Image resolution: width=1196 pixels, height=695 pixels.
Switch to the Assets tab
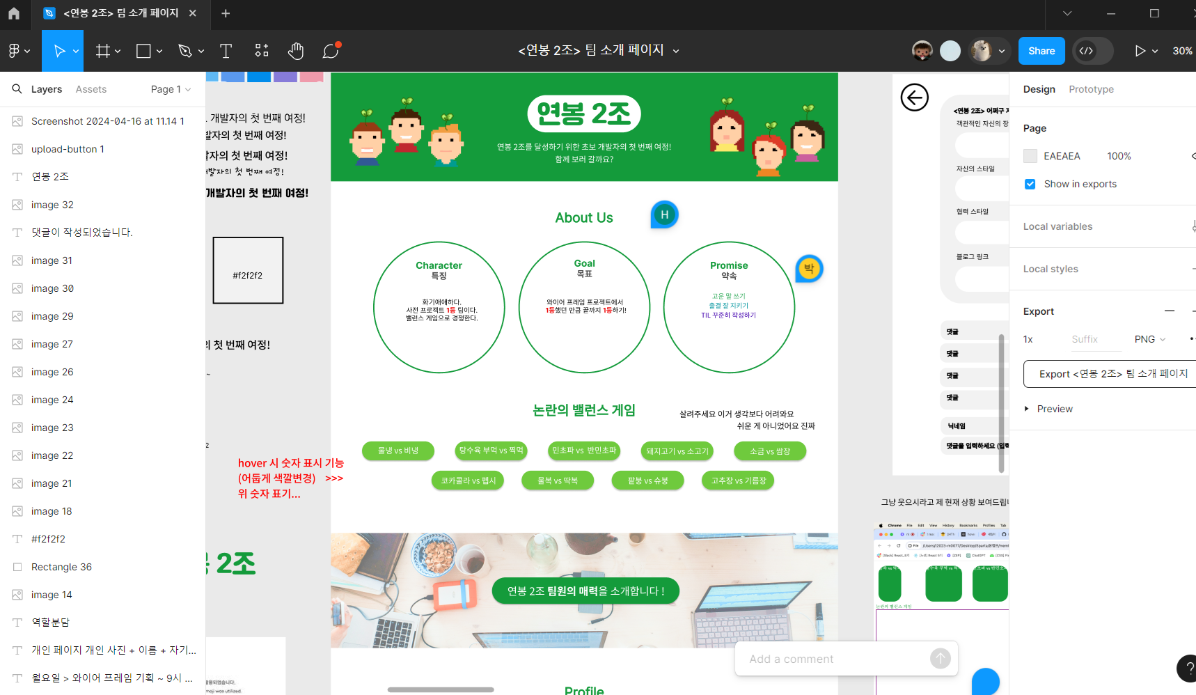pos(91,89)
